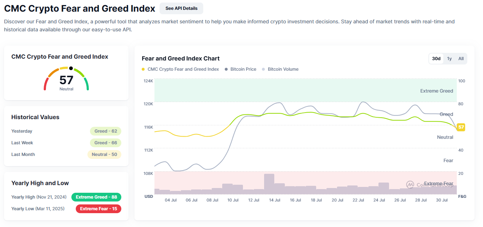483x227 pixels.
Task: Click the Last Month row label
Action: [x=23, y=154]
